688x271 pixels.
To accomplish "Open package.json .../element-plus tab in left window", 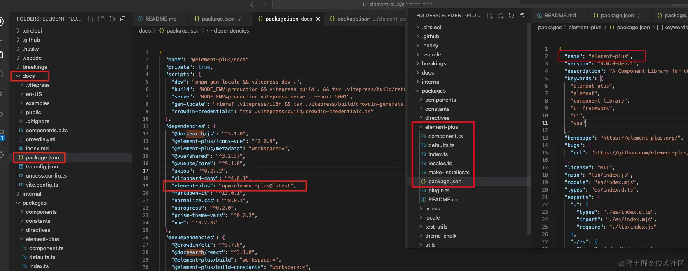I will 367,19.
